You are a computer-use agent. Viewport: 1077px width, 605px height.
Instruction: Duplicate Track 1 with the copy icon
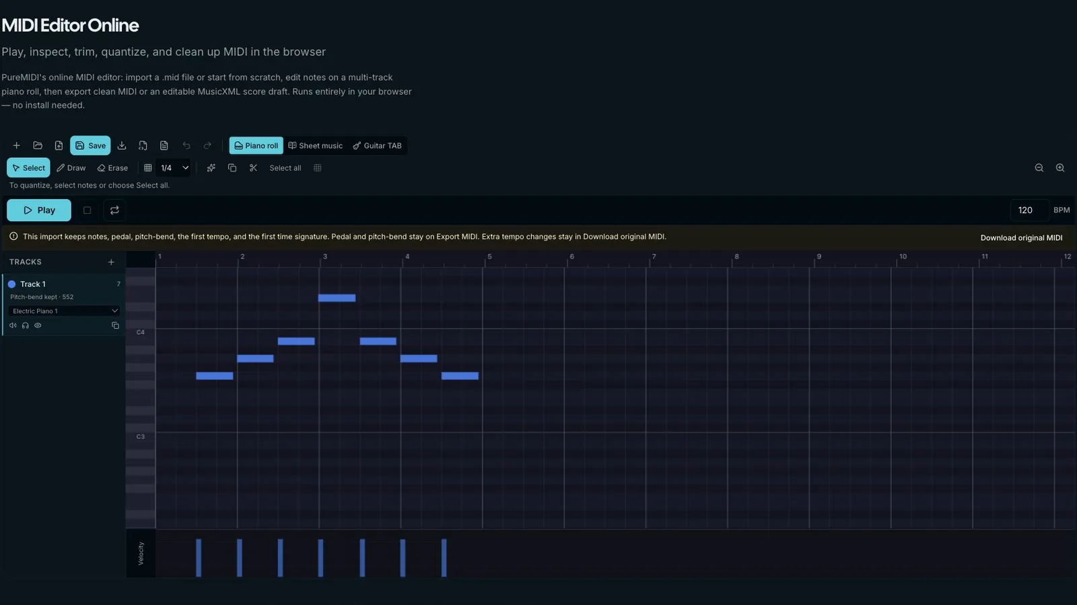[x=115, y=325]
